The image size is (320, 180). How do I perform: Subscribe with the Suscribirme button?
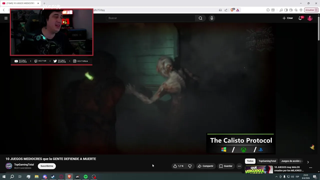click(47, 166)
